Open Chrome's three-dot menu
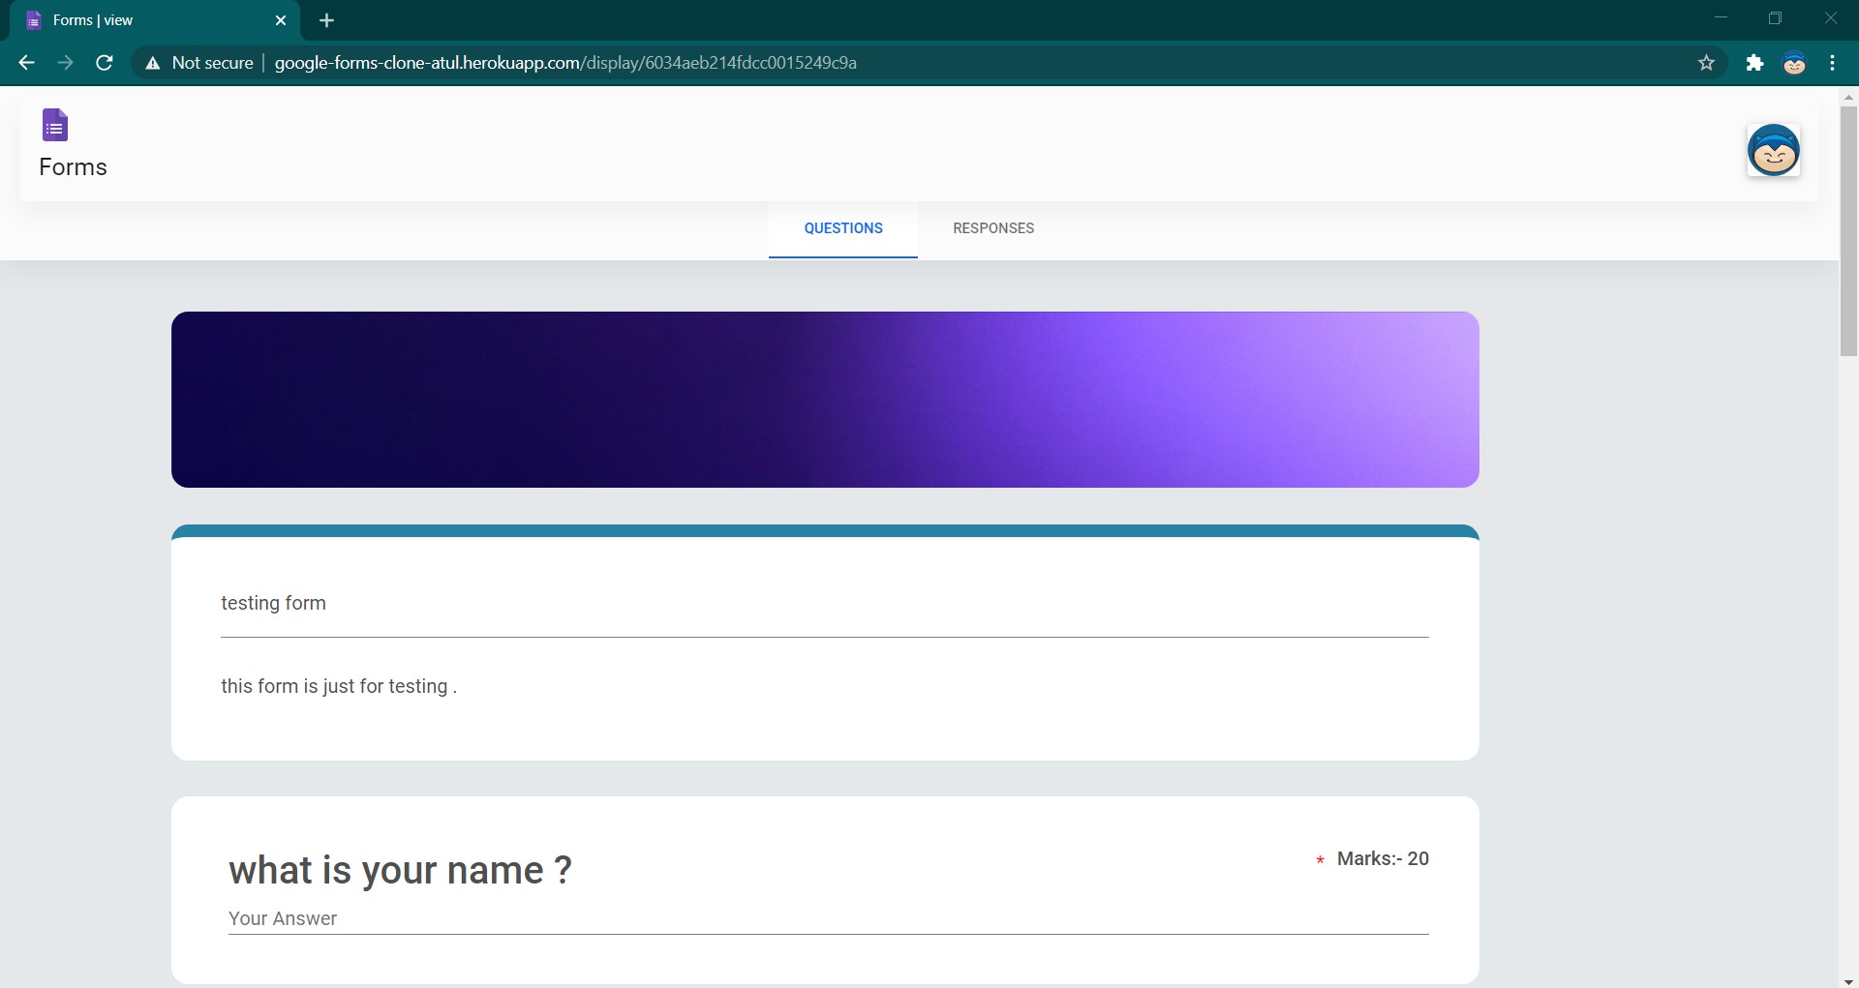1859x988 pixels. pos(1832,63)
